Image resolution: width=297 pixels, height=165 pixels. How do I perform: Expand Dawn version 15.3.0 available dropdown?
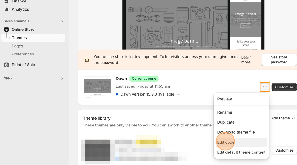pos(178,94)
